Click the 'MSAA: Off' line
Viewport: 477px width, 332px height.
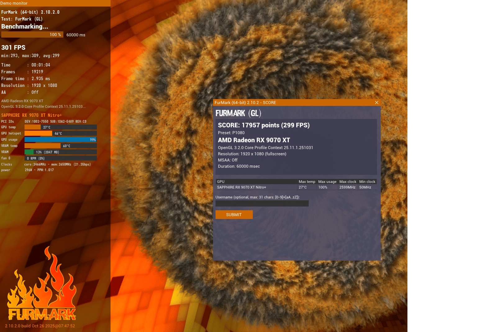[x=228, y=160]
